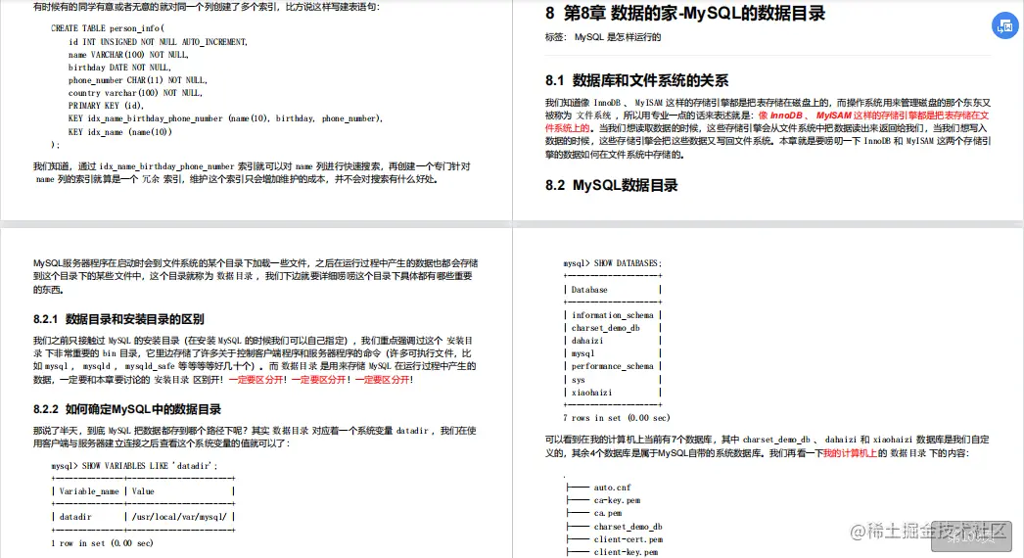Image resolution: width=1024 pixels, height=558 pixels.
Task: Click heading '8.2 MySQL数据目录'
Action: click(x=611, y=185)
